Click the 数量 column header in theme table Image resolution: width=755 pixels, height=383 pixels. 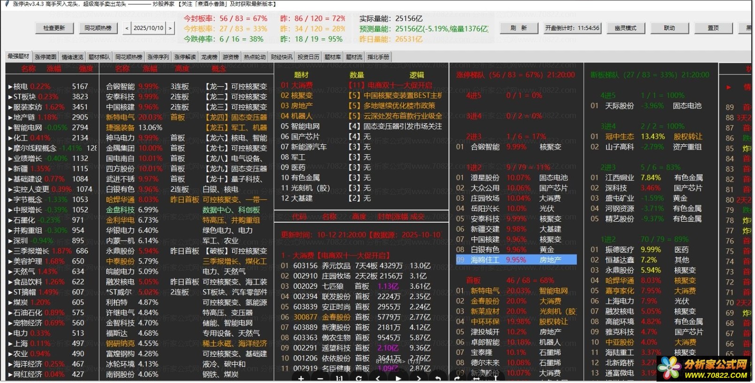(357, 75)
